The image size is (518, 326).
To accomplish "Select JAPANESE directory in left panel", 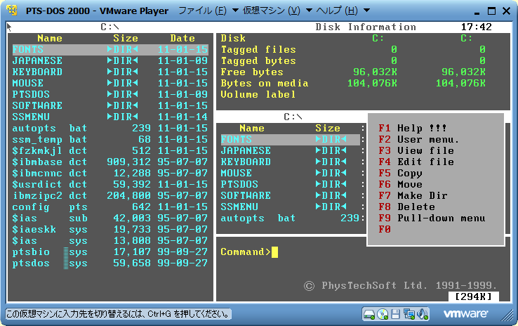I will click(110, 61).
